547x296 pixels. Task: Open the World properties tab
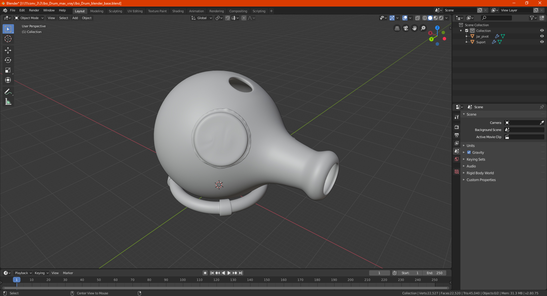457,159
